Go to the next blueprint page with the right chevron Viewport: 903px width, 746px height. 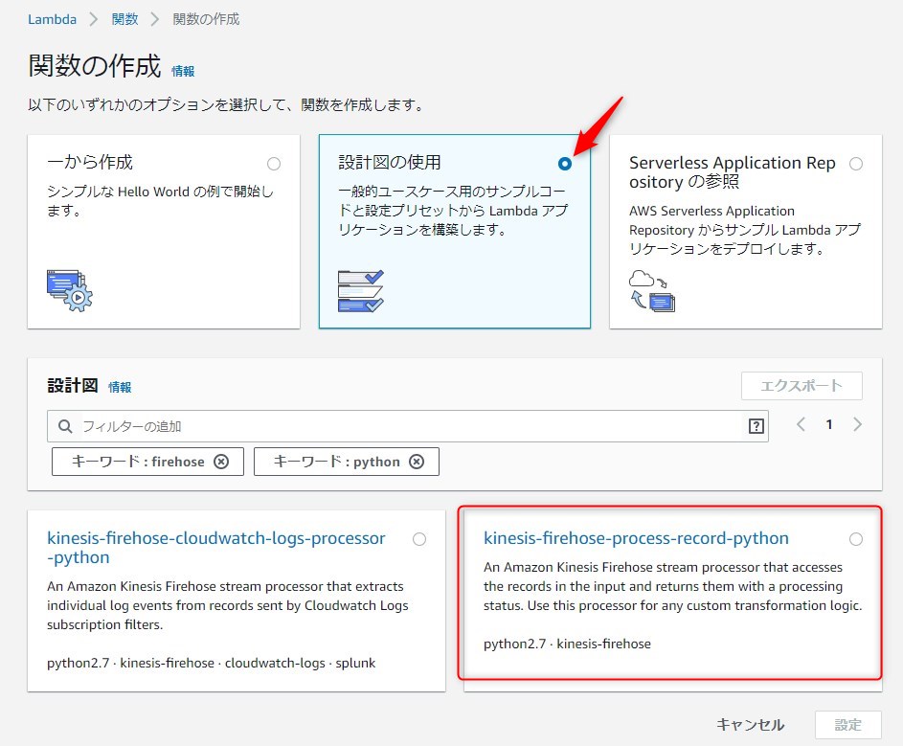857,423
